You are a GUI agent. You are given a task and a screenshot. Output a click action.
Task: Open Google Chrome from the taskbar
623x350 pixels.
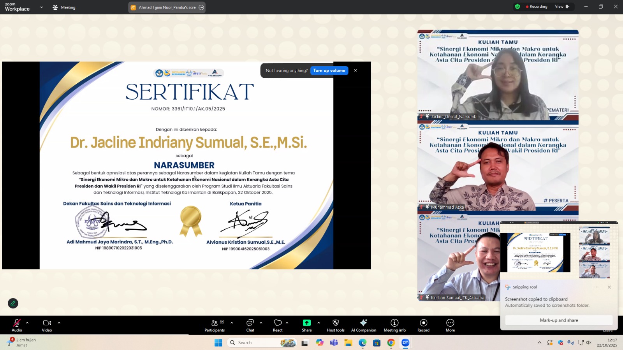pos(391,343)
